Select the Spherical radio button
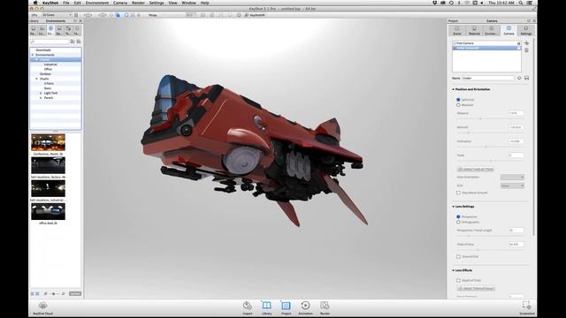The height and width of the screenshot is (318, 566). [x=458, y=100]
